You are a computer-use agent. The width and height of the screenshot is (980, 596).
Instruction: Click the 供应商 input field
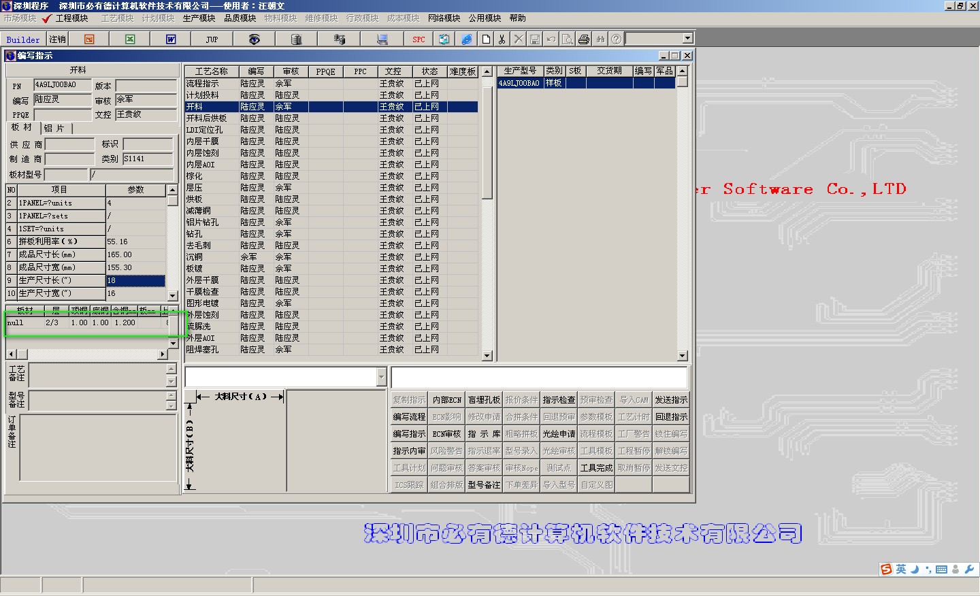pos(69,144)
